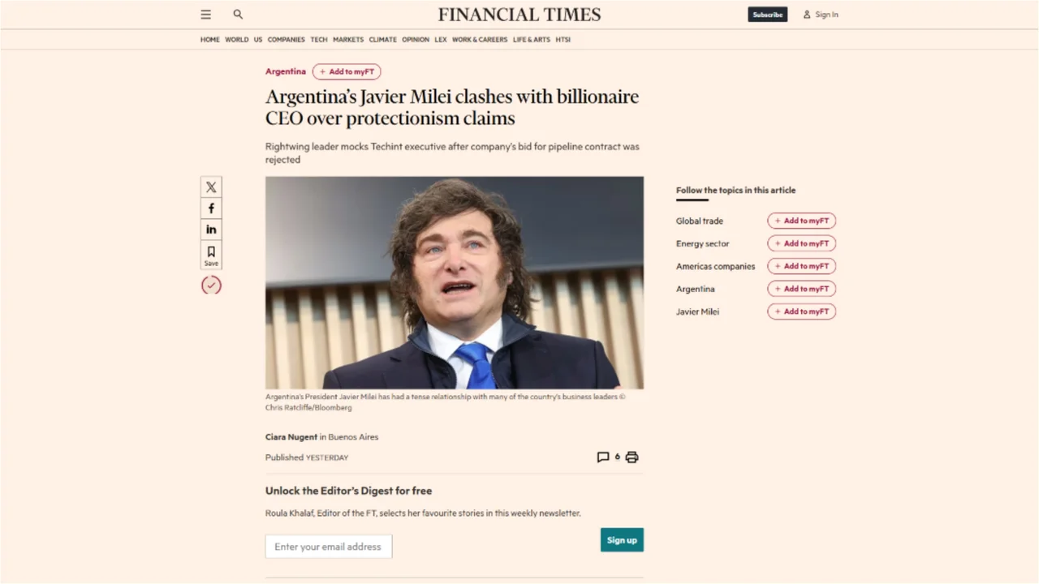Share the article on LinkedIn
The image size is (1039, 584).
point(211,230)
